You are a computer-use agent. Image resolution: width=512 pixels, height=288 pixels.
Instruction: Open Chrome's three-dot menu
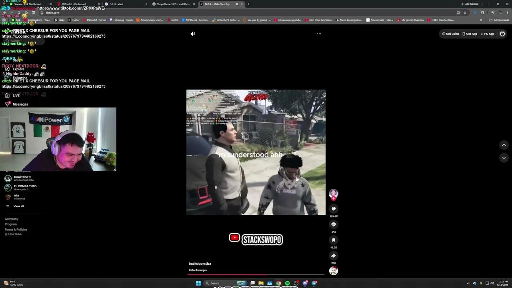click(507, 12)
